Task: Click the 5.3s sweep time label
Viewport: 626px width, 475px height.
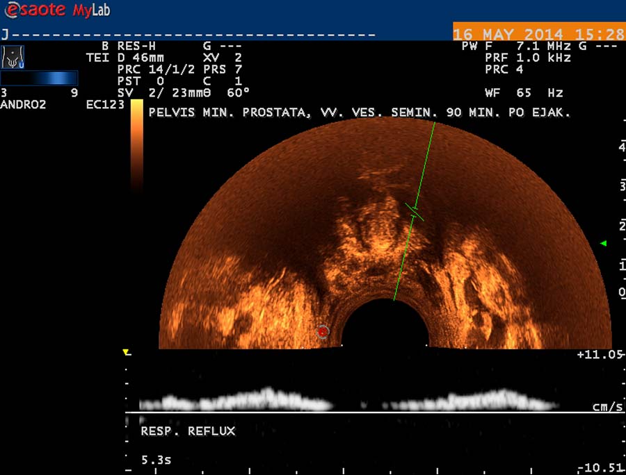Action: coord(156,460)
